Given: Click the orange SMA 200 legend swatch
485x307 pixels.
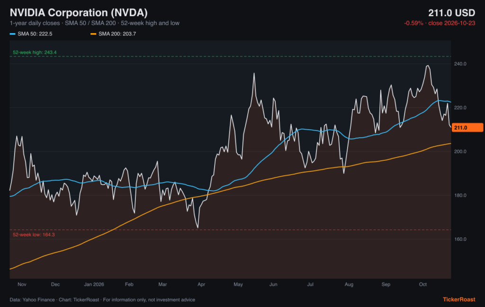Looking at the screenshot, I should click(93, 34).
